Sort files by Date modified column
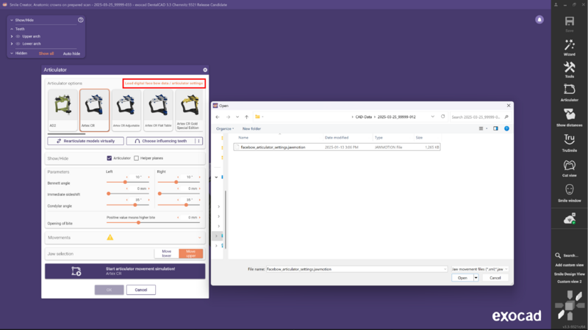 coord(337,138)
